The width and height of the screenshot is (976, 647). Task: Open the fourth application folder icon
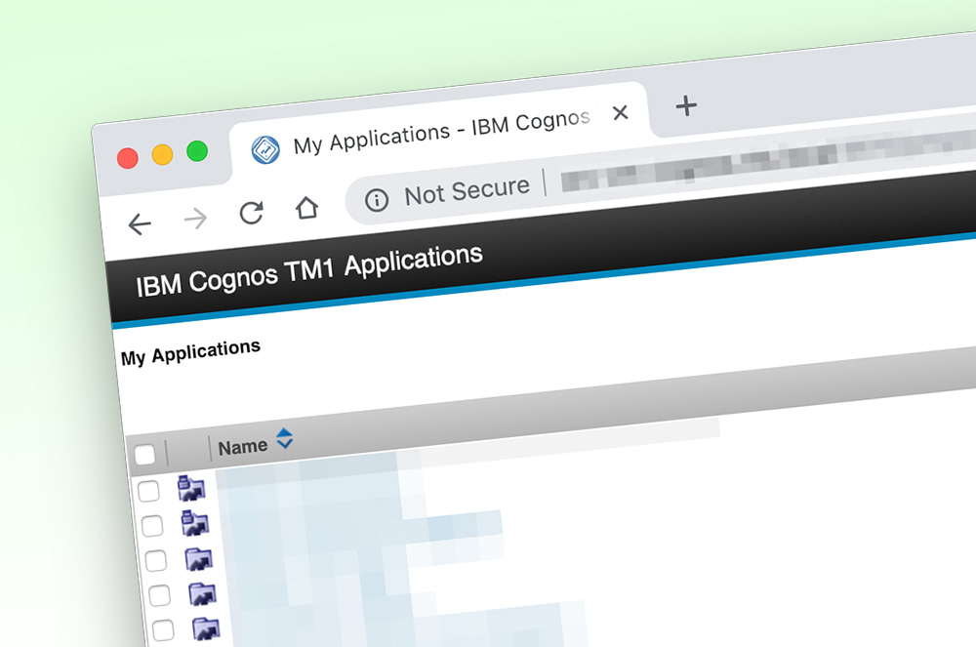203,594
